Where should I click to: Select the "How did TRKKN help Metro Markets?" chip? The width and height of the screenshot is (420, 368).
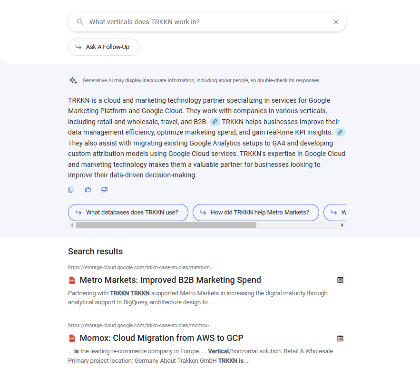(x=255, y=213)
